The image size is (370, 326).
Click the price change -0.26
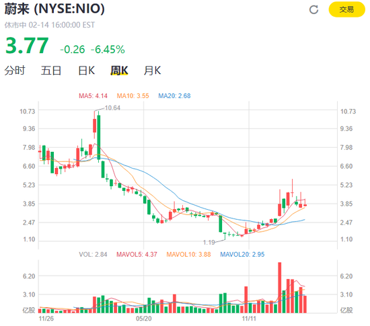point(73,50)
